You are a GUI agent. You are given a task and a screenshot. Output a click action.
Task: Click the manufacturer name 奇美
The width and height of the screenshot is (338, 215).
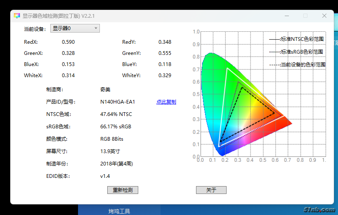(x=105, y=90)
